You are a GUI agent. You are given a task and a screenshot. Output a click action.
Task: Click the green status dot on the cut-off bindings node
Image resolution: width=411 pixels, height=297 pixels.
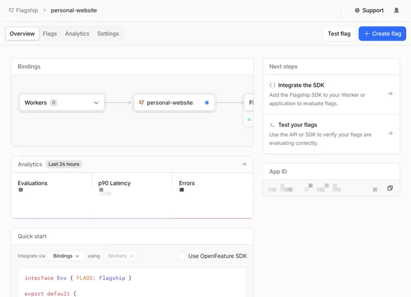[249, 120]
